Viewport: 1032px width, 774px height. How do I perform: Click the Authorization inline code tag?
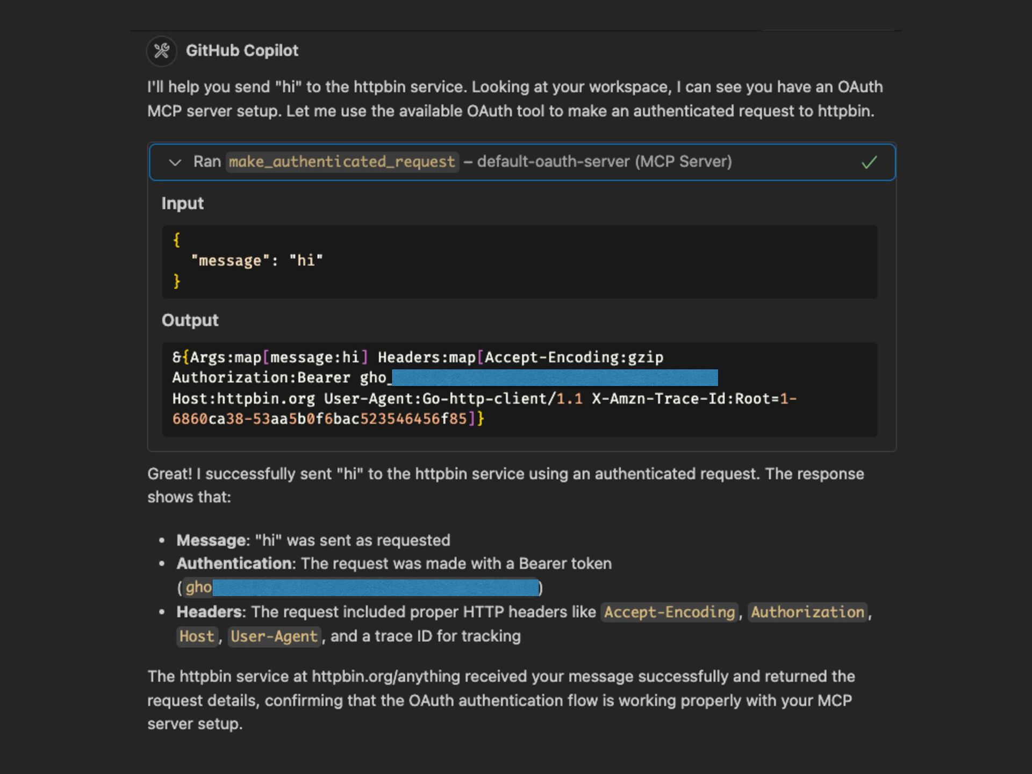807,612
